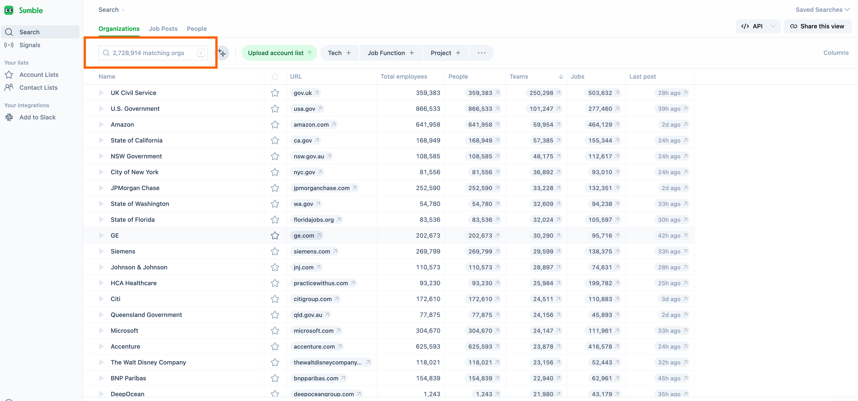Screen dimensions: 858x401
Task: Expand the JPMorgan Chase row
Action: coord(101,188)
